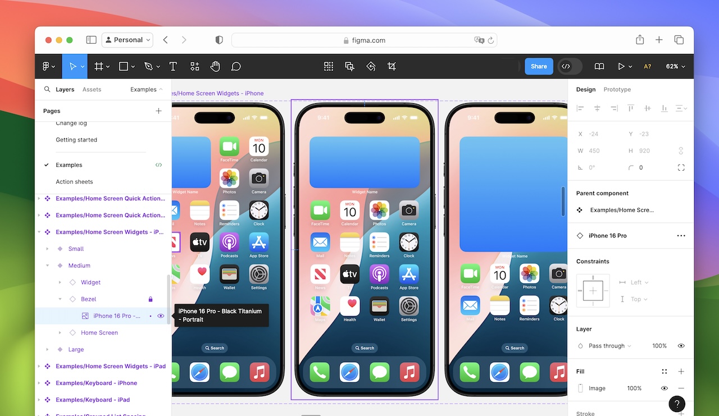
Task: Open Frame tool dropdown arrow
Action: [107, 66]
